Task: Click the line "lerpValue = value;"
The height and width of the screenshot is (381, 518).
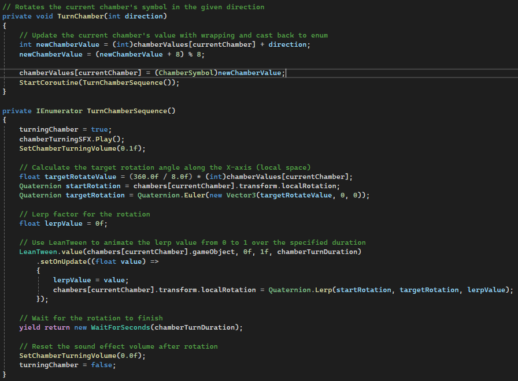Action: [x=91, y=280]
